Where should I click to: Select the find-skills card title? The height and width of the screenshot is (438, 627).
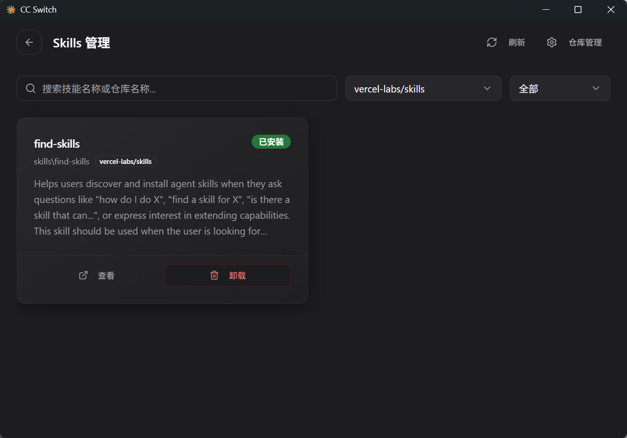(57, 144)
